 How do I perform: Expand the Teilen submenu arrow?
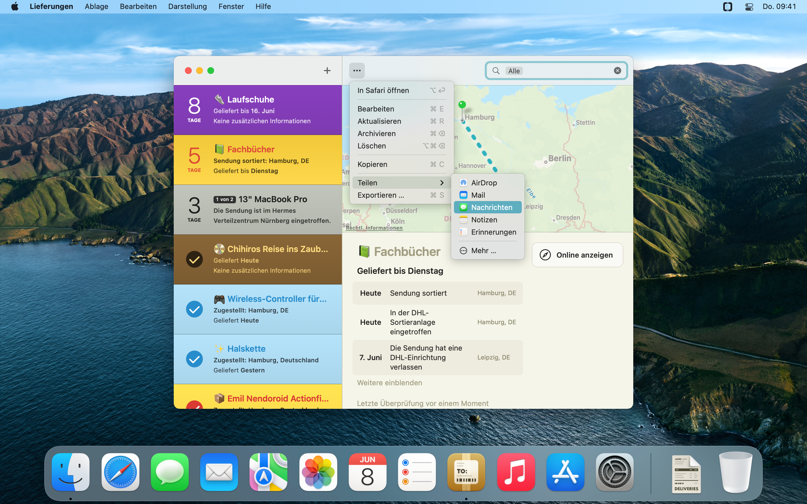click(x=442, y=183)
